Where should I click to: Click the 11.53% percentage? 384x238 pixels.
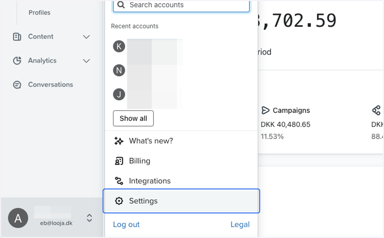point(272,137)
